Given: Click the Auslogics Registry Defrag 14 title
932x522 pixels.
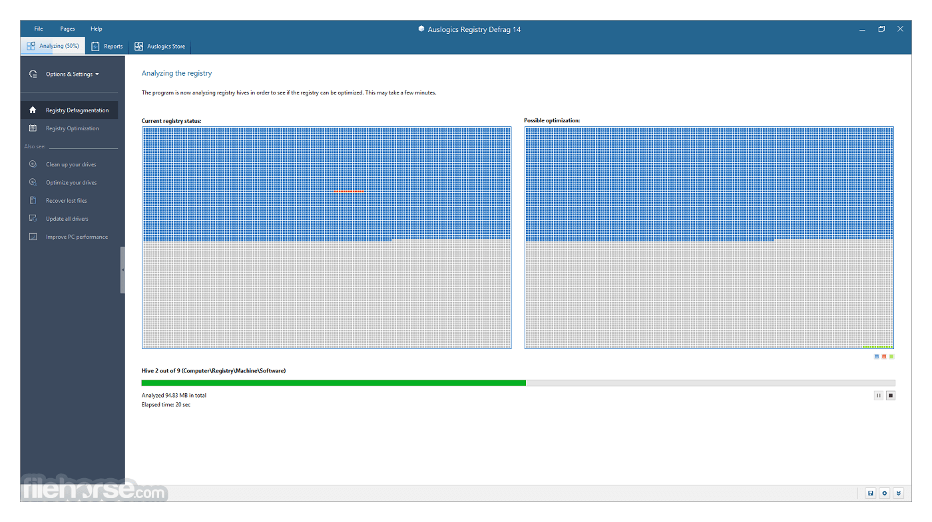Looking at the screenshot, I should (473, 29).
